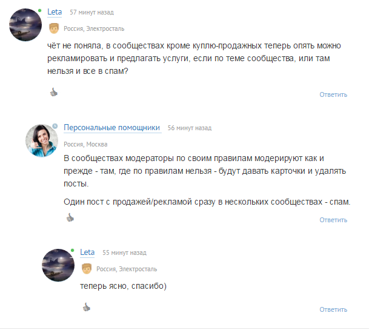Viewport: 372px width, 330px height.
Task: Click the '56 минут назад' timestamp
Action: click(190, 128)
